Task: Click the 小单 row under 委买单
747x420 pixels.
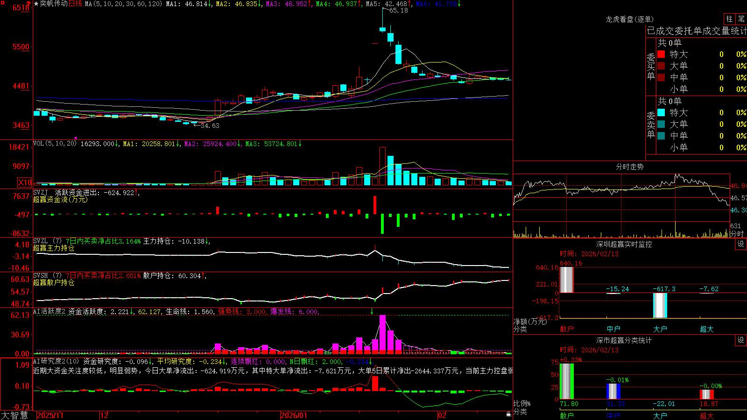Action: pos(702,89)
